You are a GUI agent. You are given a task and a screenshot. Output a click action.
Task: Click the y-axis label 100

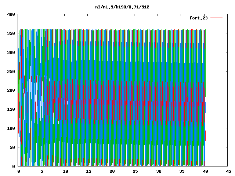(11, 128)
